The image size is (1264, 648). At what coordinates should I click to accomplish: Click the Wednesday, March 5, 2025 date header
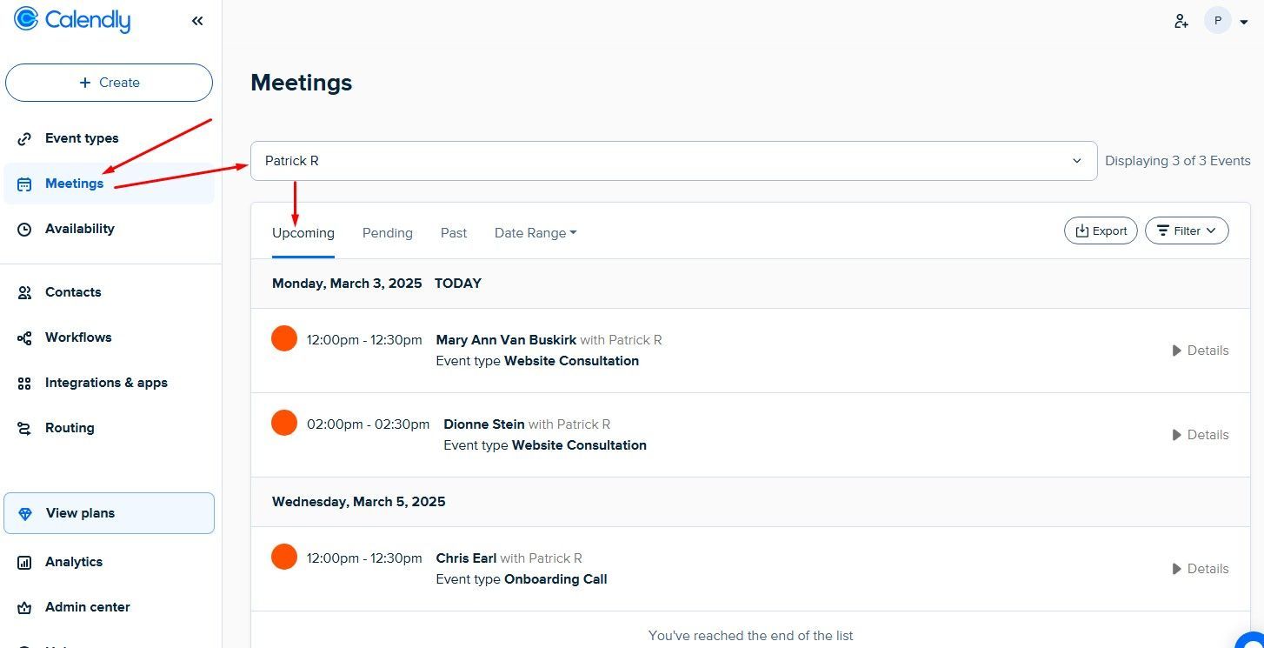coord(359,502)
